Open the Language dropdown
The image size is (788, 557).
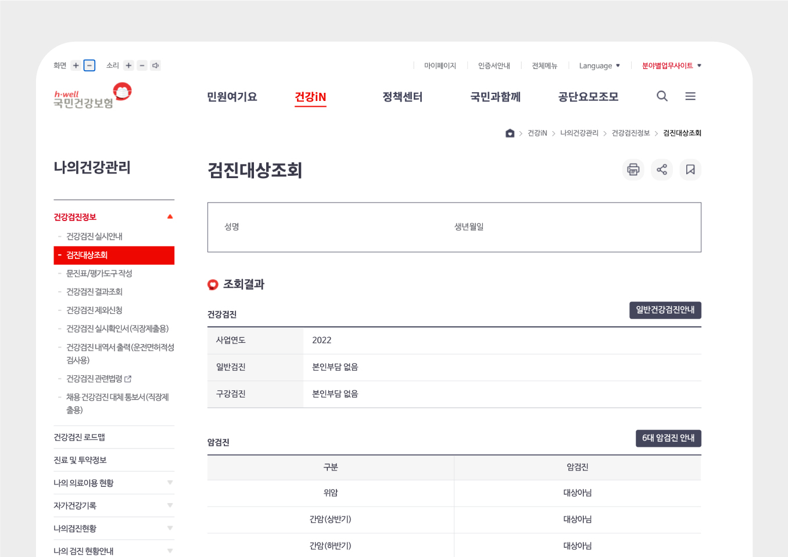point(599,66)
